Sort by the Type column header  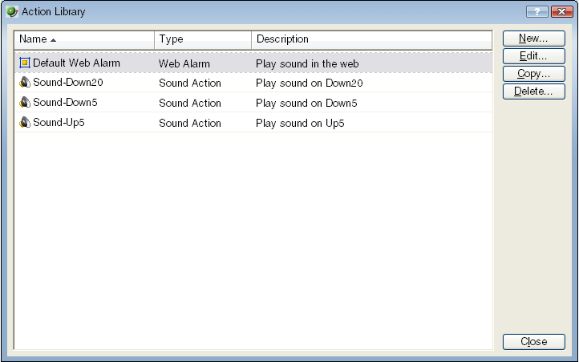tap(203, 39)
